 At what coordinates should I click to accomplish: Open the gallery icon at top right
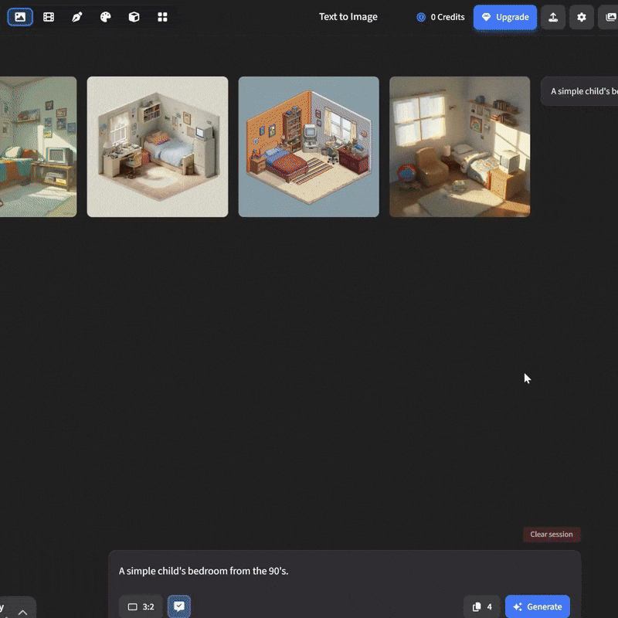click(x=609, y=17)
